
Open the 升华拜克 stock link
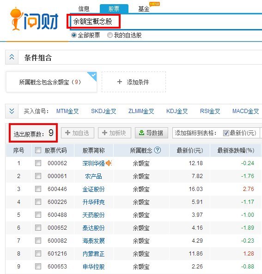pyautogui.click(x=93, y=202)
